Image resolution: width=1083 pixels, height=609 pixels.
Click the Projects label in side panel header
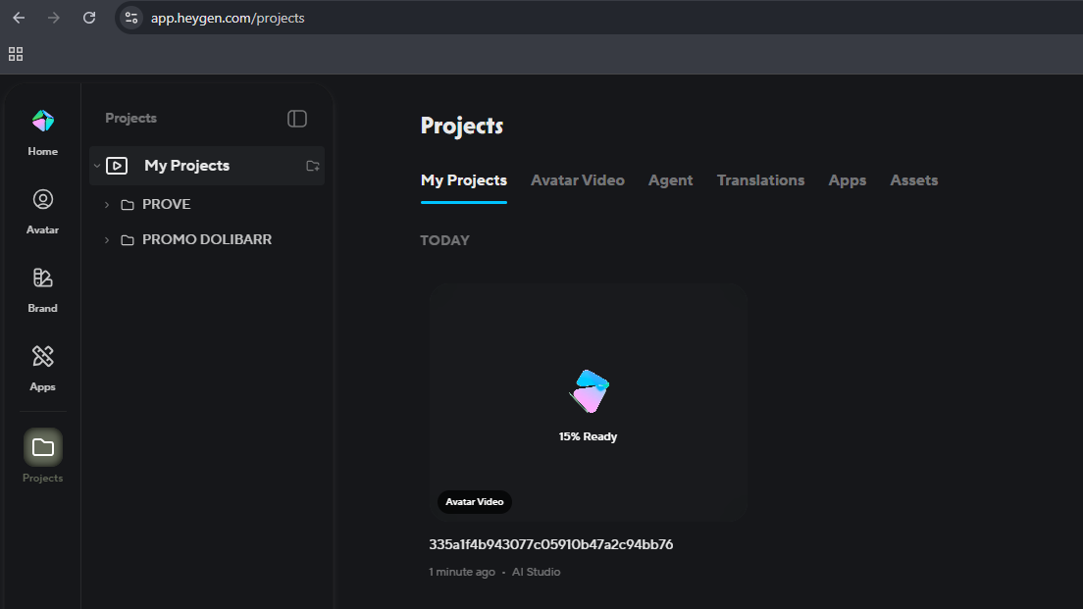[x=130, y=118]
